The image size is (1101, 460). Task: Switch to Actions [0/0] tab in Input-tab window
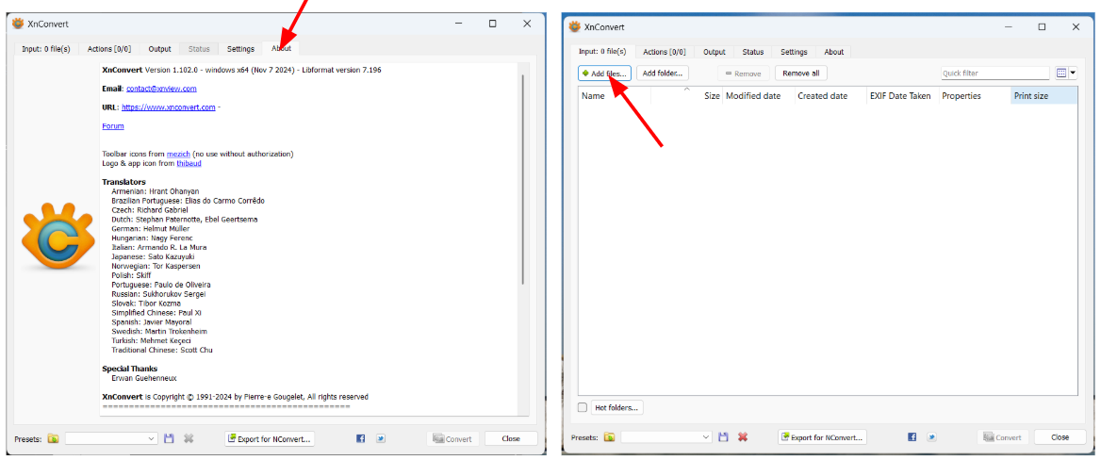665,52
